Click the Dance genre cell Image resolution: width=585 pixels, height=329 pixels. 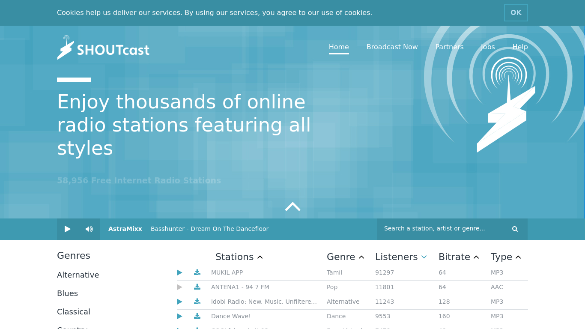point(336,316)
